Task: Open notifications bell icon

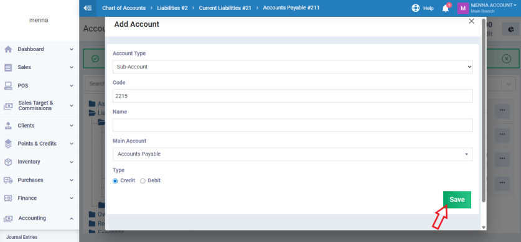Action: [446, 9]
